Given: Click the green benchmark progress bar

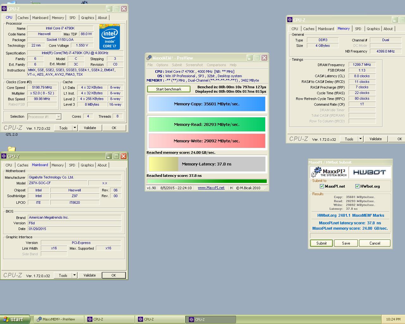Looking at the screenshot, I should click(x=207, y=181).
